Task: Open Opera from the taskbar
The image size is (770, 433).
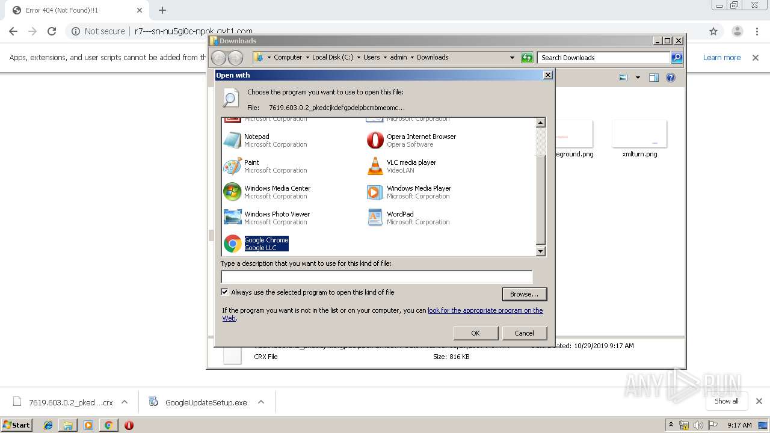Action: 129,425
